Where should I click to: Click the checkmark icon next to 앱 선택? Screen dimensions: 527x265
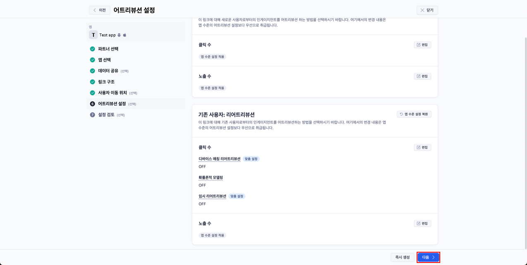[93, 60]
